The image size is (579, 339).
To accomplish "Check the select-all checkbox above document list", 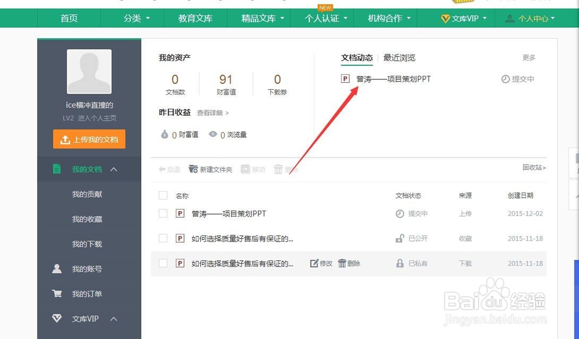I will 163,195.
